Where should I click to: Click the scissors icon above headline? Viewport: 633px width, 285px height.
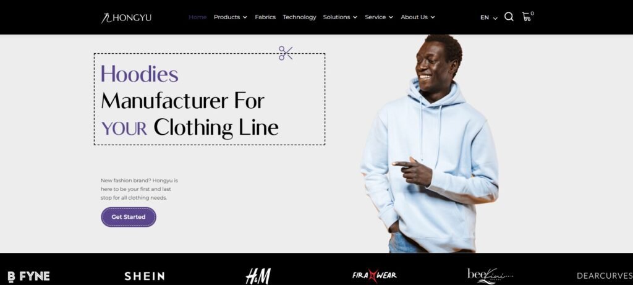(x=286, y=53)
